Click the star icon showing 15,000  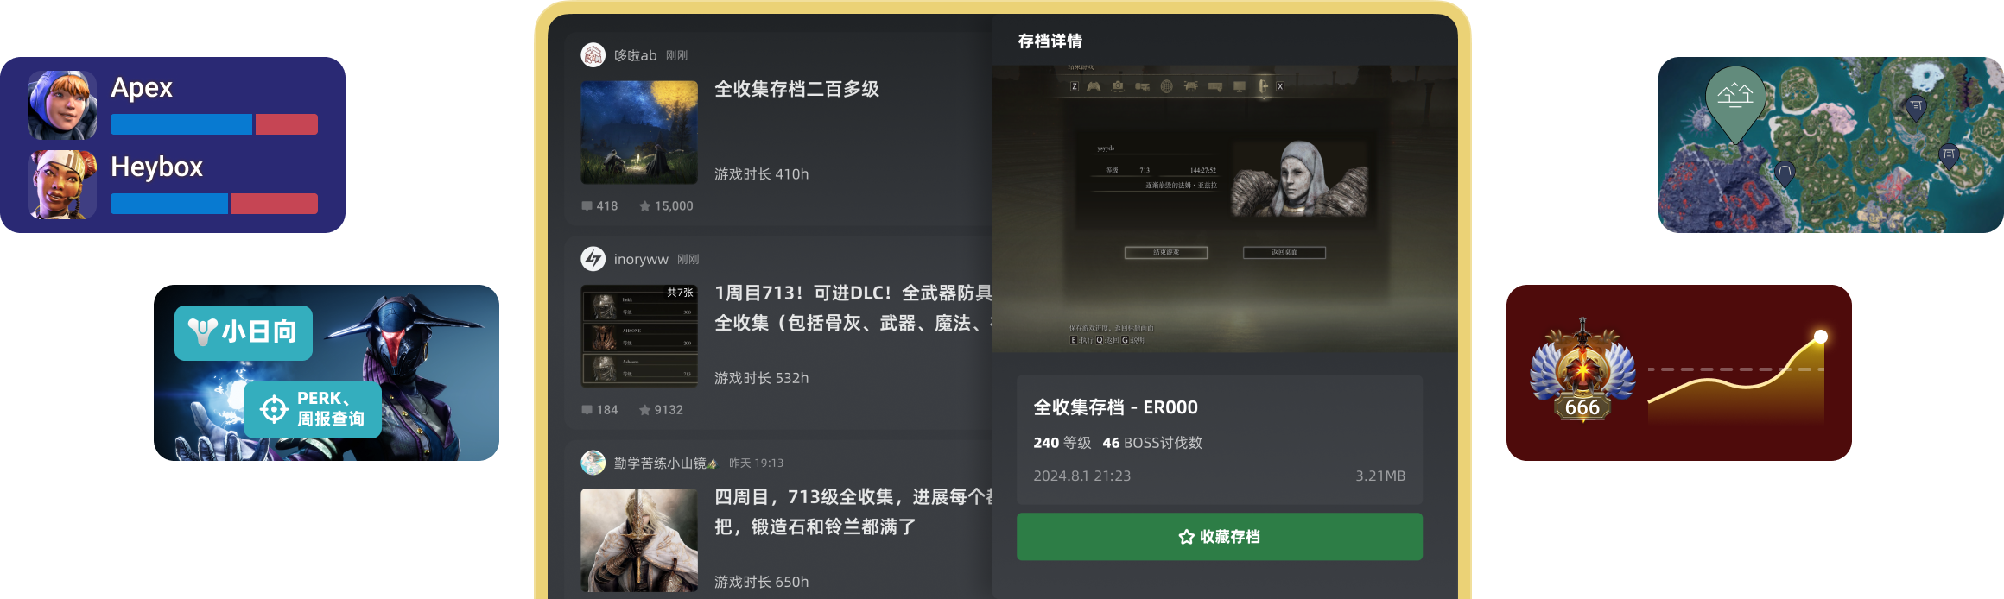click(x=644, y=206)
